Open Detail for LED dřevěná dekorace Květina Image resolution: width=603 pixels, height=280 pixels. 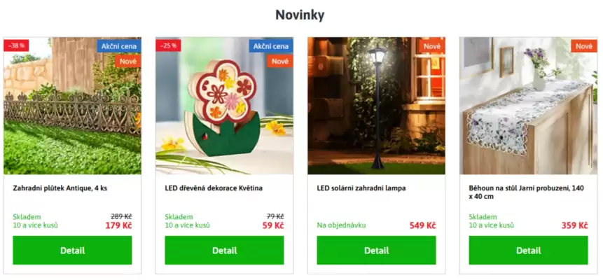[224, 251]
